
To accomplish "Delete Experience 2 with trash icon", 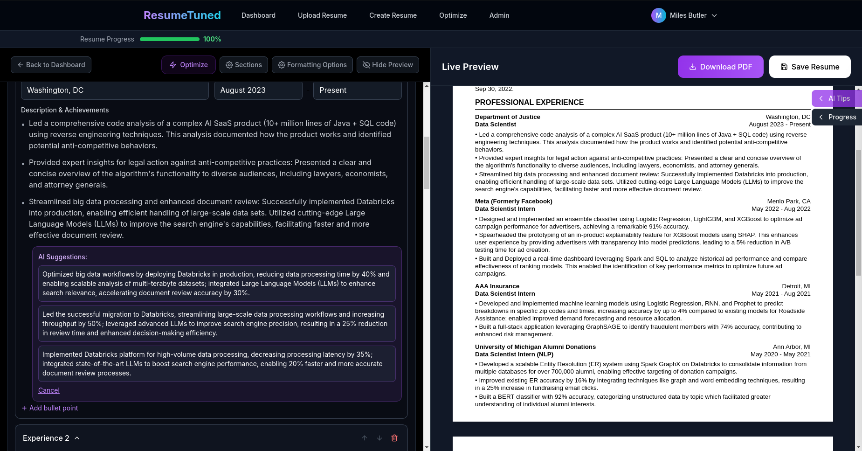I will click(x=394, y=438).
